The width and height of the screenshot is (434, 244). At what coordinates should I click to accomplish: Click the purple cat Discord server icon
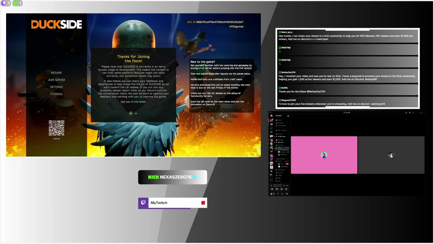pos(272,124)
